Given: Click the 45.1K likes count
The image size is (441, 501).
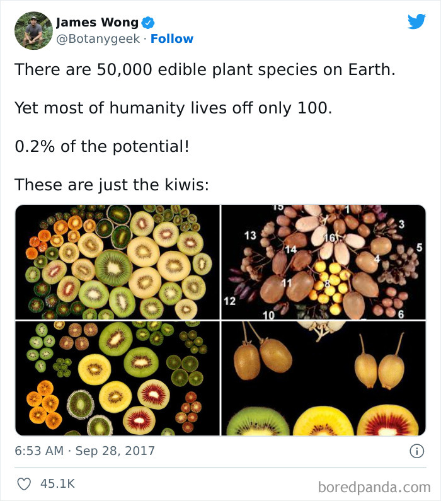Looking at the screenshot, I should point(57,483).
